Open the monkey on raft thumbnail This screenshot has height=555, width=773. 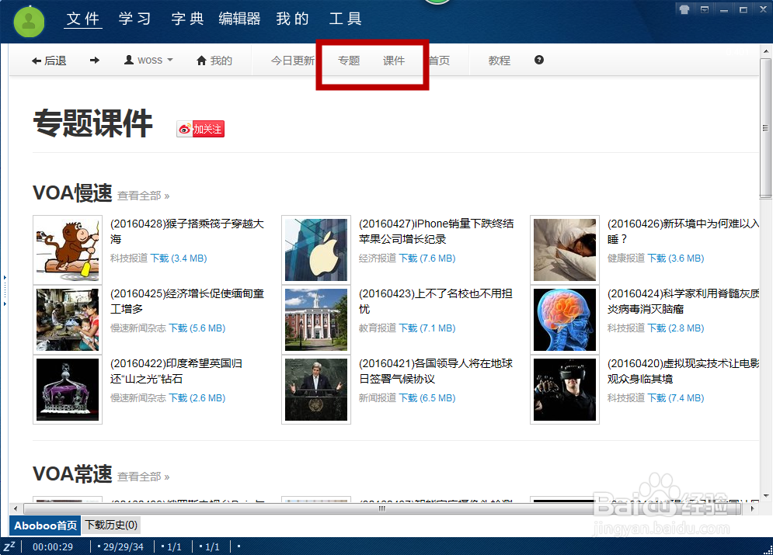(x=68, y=250)
